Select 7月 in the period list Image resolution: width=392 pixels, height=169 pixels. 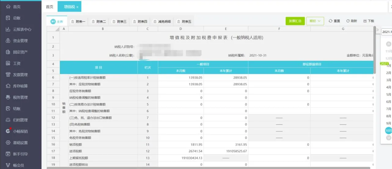(x=389, y=109)
